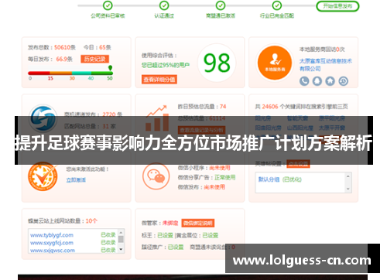Click the 开始信息发布 button
The height and width of the screenshot is (280, 387).
337,6
